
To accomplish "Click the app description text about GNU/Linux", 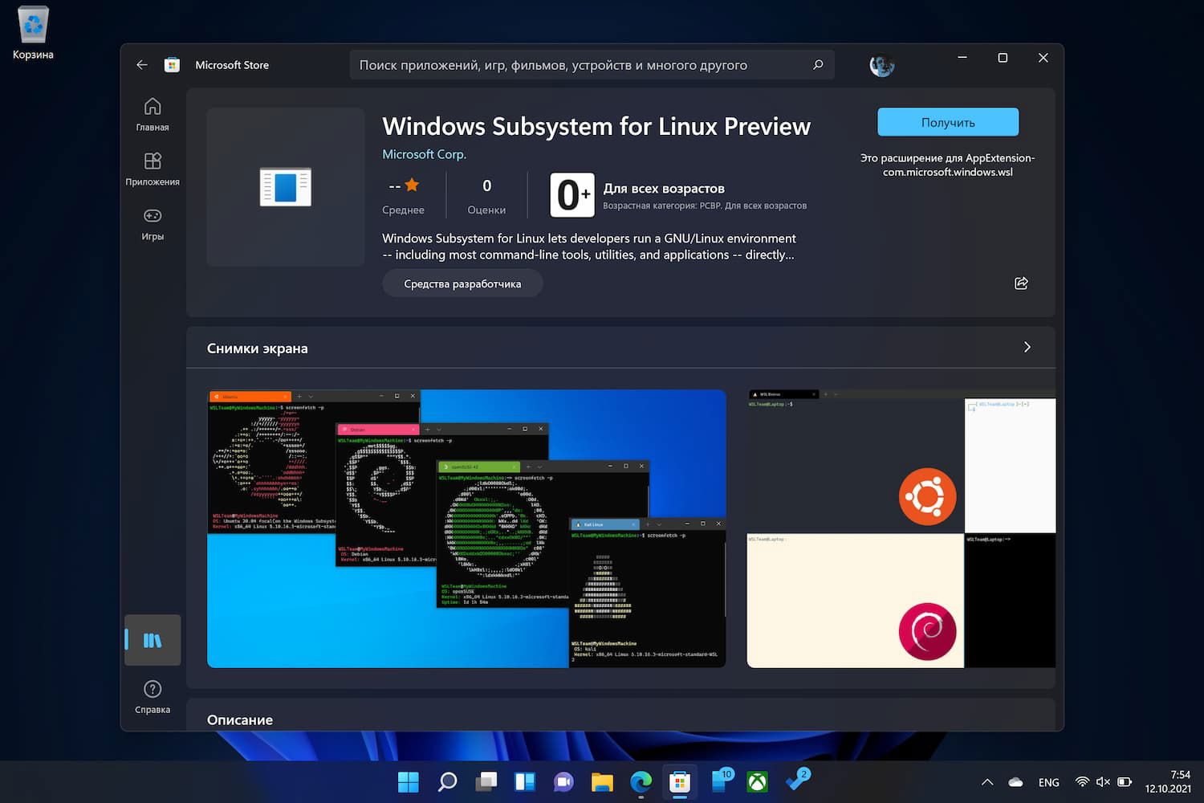I will pos(589,247).
